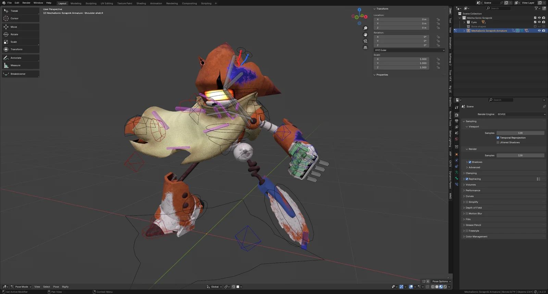Open the Pose Mode dropdown

pyautogui.click(x=21, y=287)
